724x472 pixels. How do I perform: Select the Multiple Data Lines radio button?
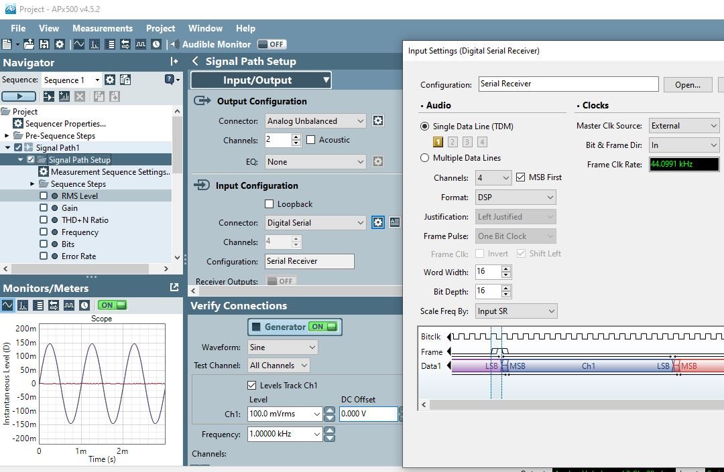pos(424,157)
